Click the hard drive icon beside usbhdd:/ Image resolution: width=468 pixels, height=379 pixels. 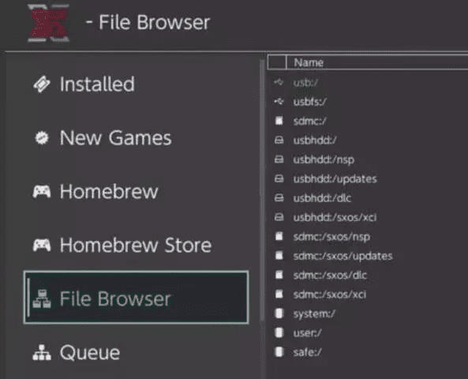click(279, 140)
